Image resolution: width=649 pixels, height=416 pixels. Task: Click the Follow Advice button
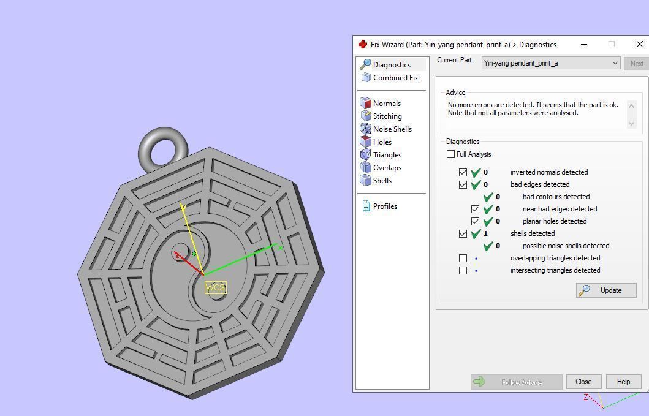coord(516,382)
